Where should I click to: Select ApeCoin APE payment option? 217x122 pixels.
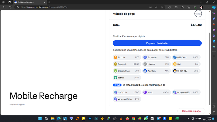(x=157, y=71)
